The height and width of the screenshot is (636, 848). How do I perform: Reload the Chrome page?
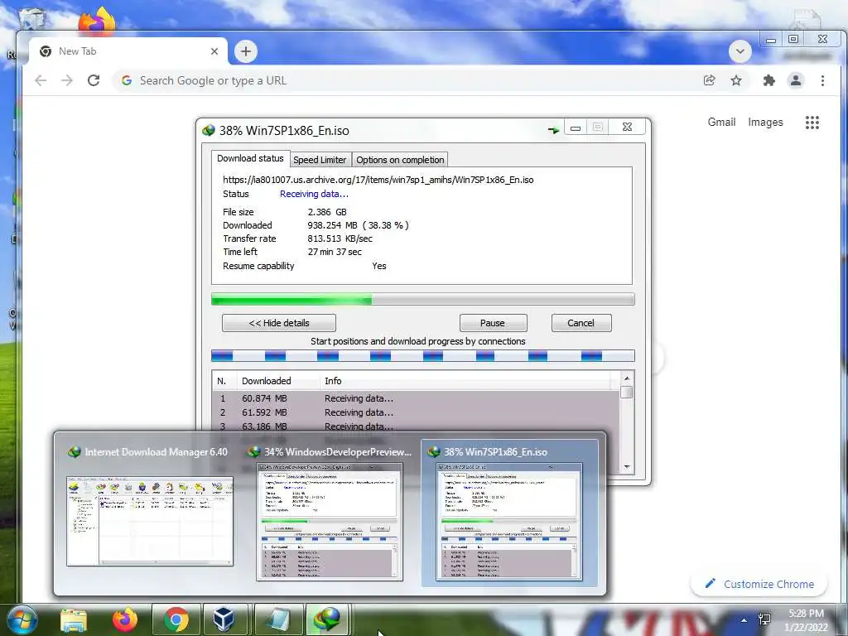(94, 80)
